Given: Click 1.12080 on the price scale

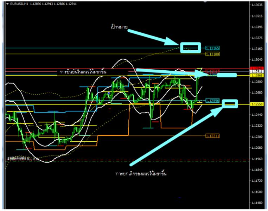Looking at the screenshot, I should click(257, 148).
